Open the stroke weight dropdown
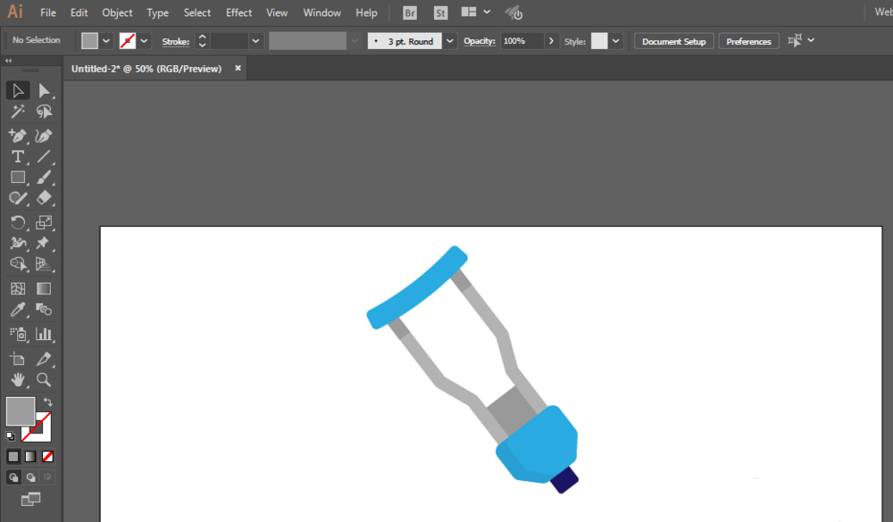The width and height of the screenshot is (893, 522). [255, 41]
